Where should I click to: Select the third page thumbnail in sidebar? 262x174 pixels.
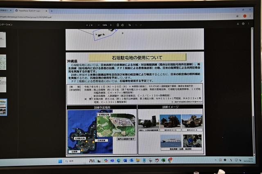[2, 81]
